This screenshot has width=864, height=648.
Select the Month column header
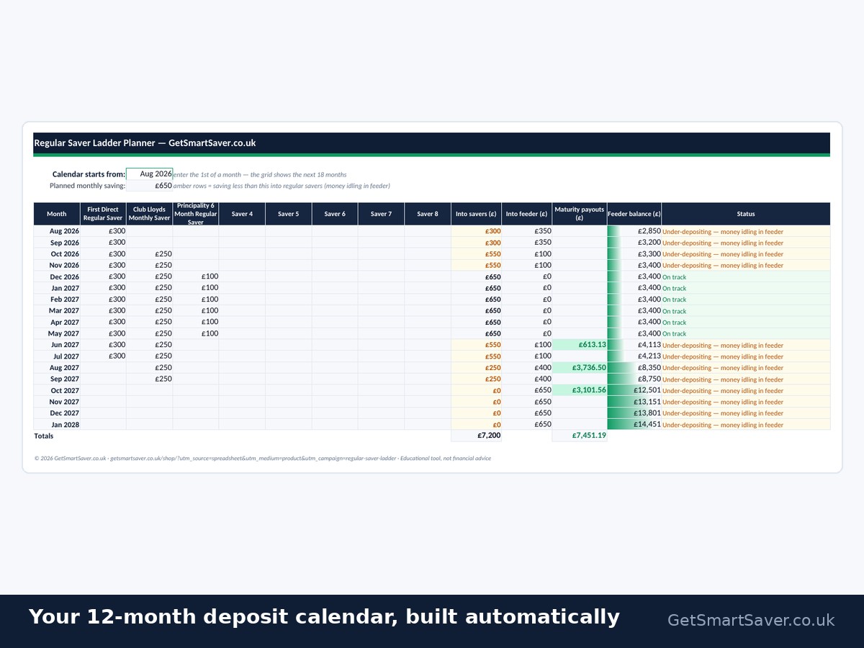pos(57,214)
